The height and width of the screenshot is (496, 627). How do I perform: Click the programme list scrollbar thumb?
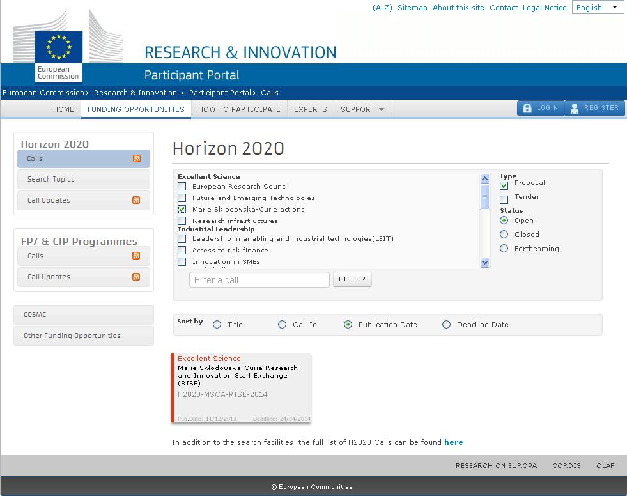[x=484, y=197]
